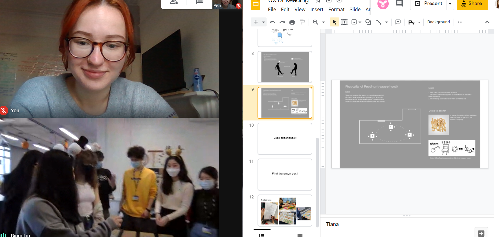Image resolution: width=499 pixels, height=237 pixels.
Task: Open the File menu
Action: [x=272, y=10]
